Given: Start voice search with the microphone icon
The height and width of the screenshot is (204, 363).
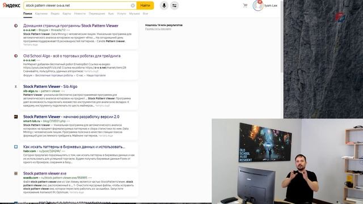Looking at the screenshot, I should (164, 6).
